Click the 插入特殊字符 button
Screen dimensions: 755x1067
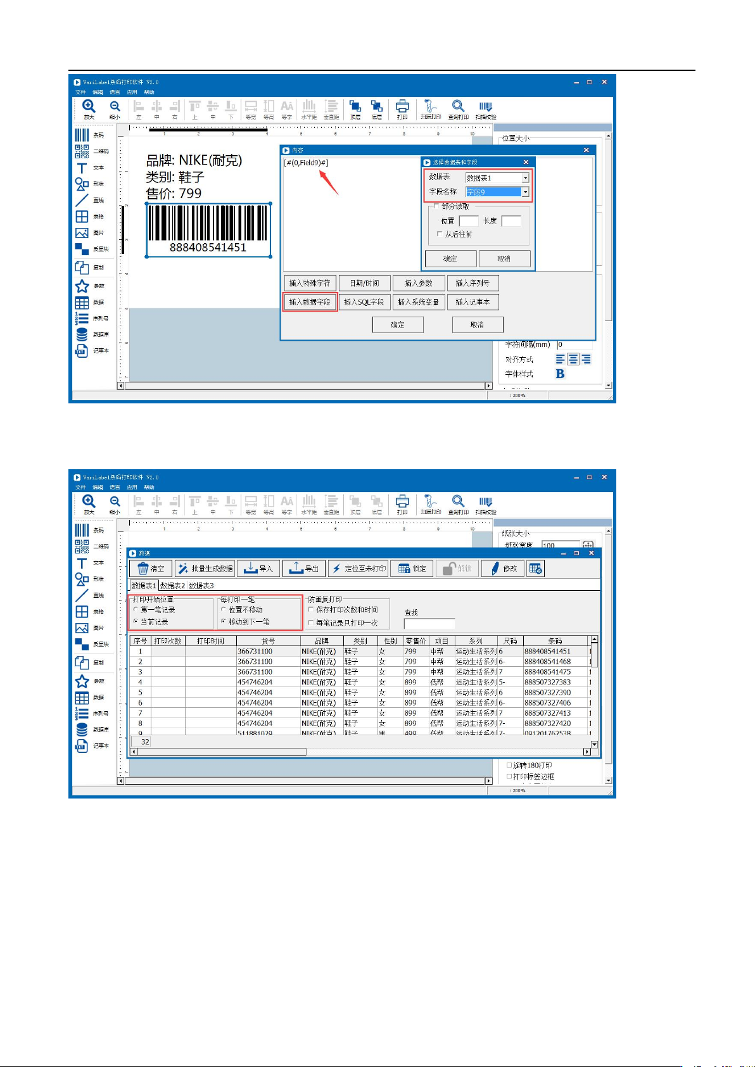pos(310,283)
